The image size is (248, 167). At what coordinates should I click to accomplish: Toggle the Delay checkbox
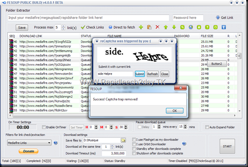point(140,127)
